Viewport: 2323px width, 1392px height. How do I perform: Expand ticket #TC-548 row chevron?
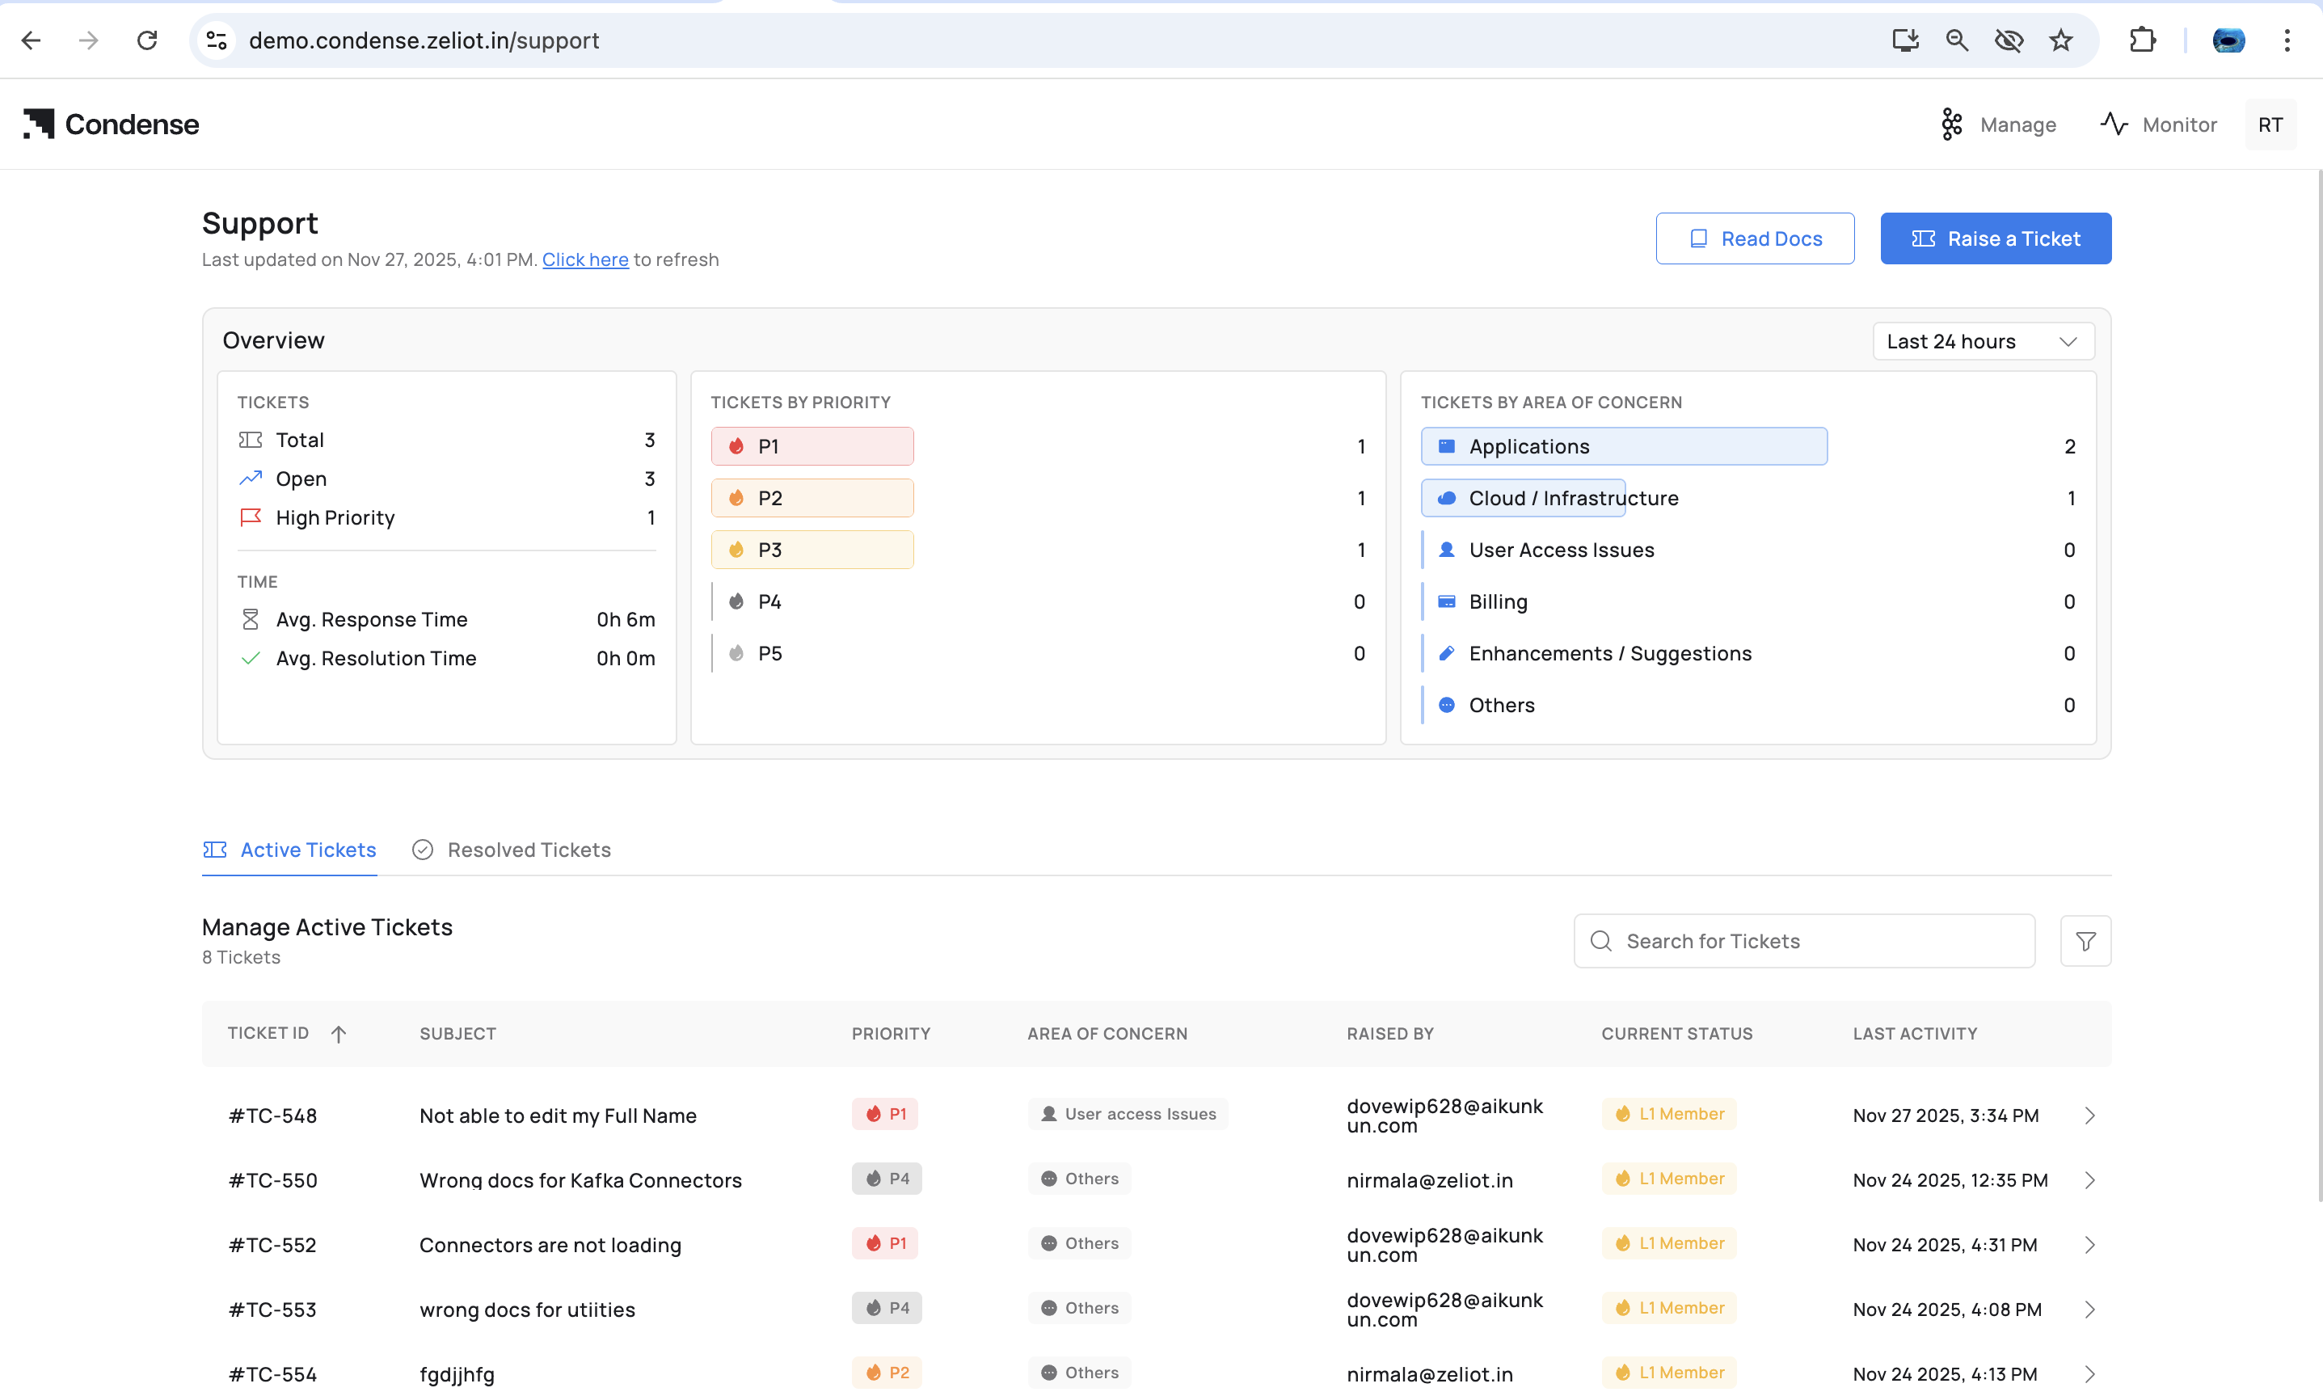tap(2089, 1116)
